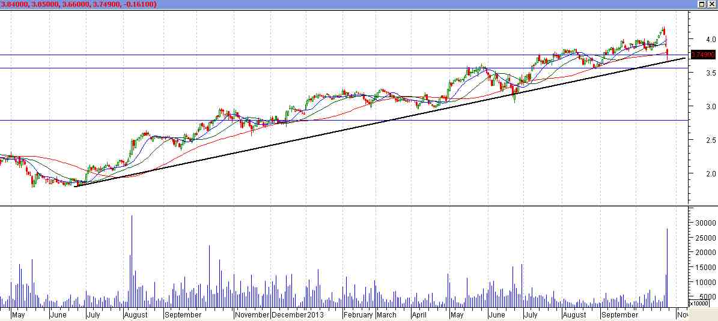Viewport: 718px width, 321px height.
Task: Click the OHLC values text in the title bar
Action: [79, 4]
